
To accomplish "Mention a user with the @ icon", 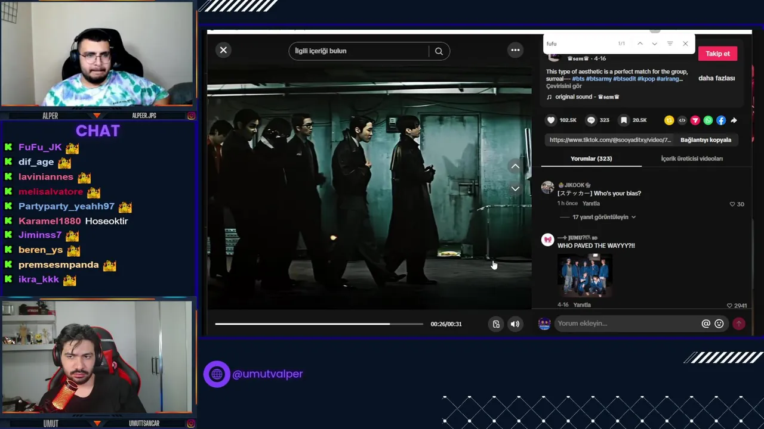I will click(706, 324).
